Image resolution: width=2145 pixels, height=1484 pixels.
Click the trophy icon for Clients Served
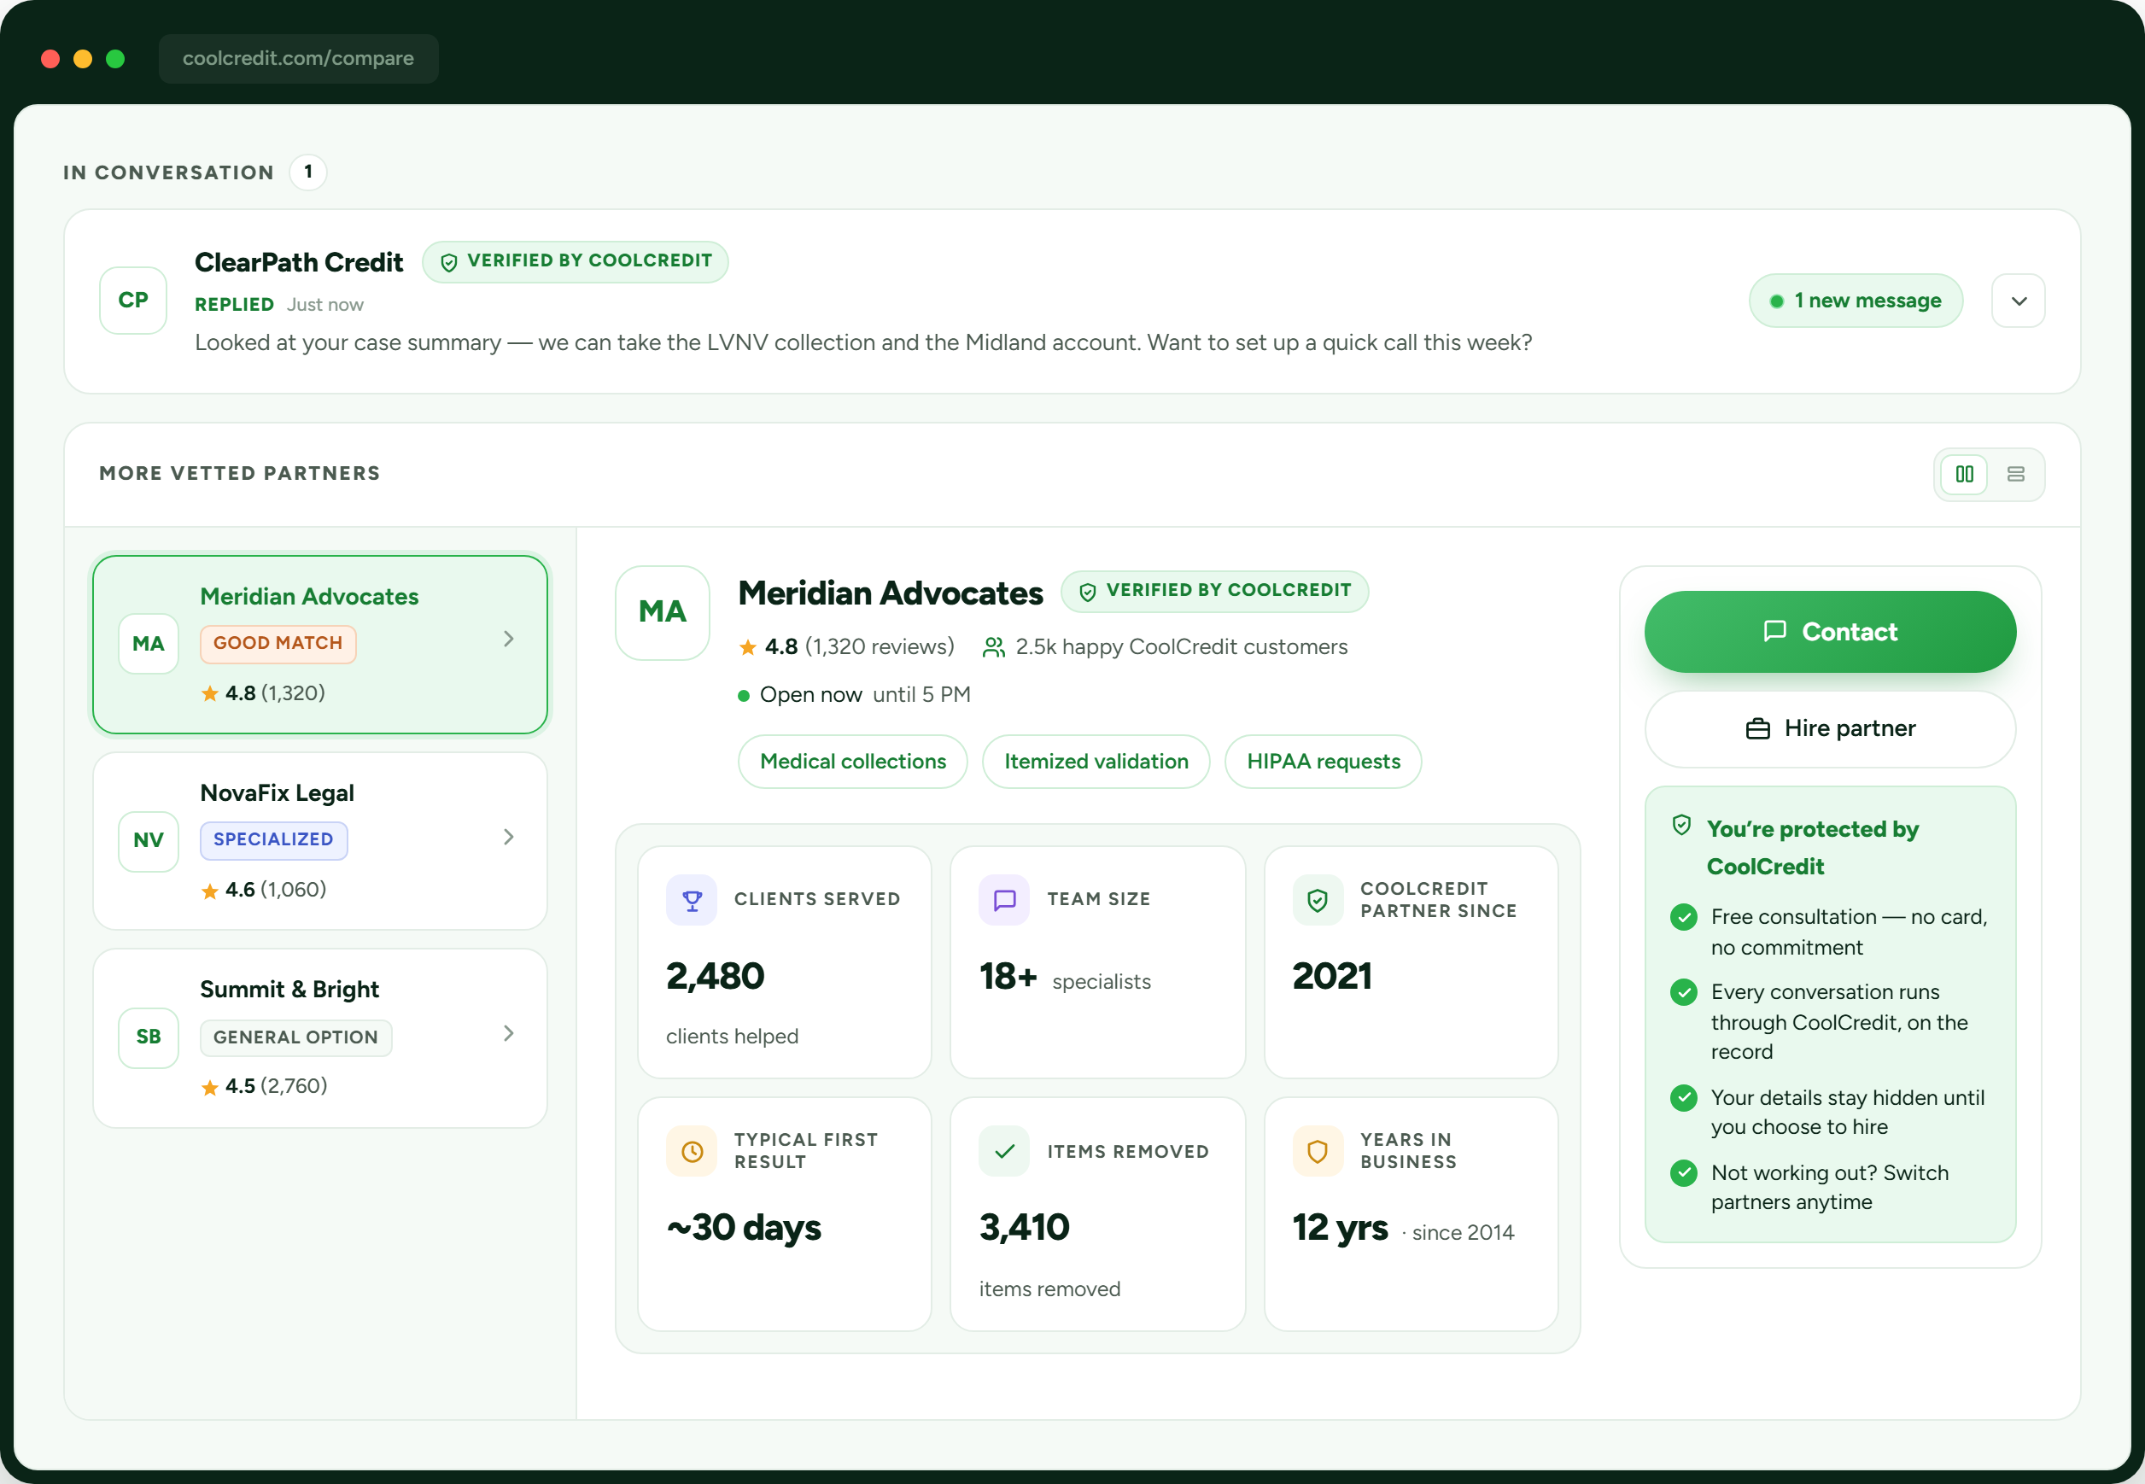click(x=692, y=899)
